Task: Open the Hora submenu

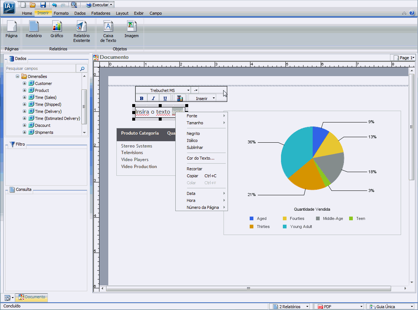Action: coord(201,200)
